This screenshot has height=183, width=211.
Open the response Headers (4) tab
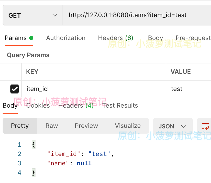76,106
